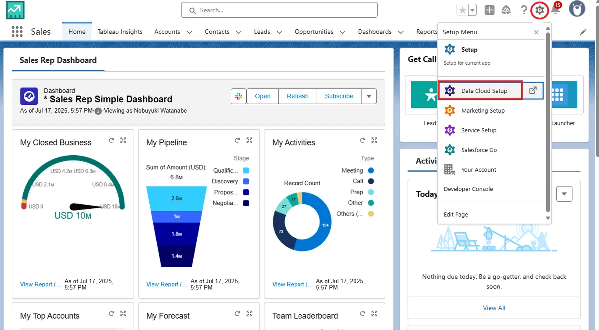Refresh the My Top Accounts component
Viewport: 599px width, 330px height.
click(112, 314)
